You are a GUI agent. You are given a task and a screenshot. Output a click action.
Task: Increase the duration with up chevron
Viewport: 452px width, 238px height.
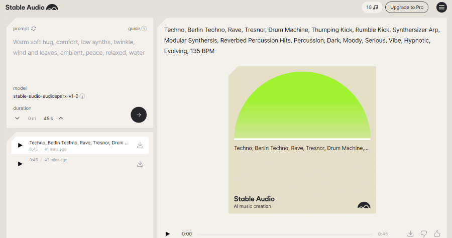[x=61, y=118]
